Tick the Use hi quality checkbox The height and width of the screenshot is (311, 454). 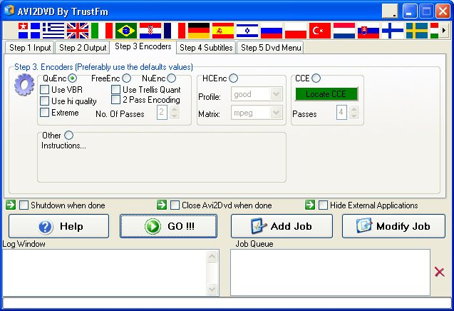tap(44, 101)
